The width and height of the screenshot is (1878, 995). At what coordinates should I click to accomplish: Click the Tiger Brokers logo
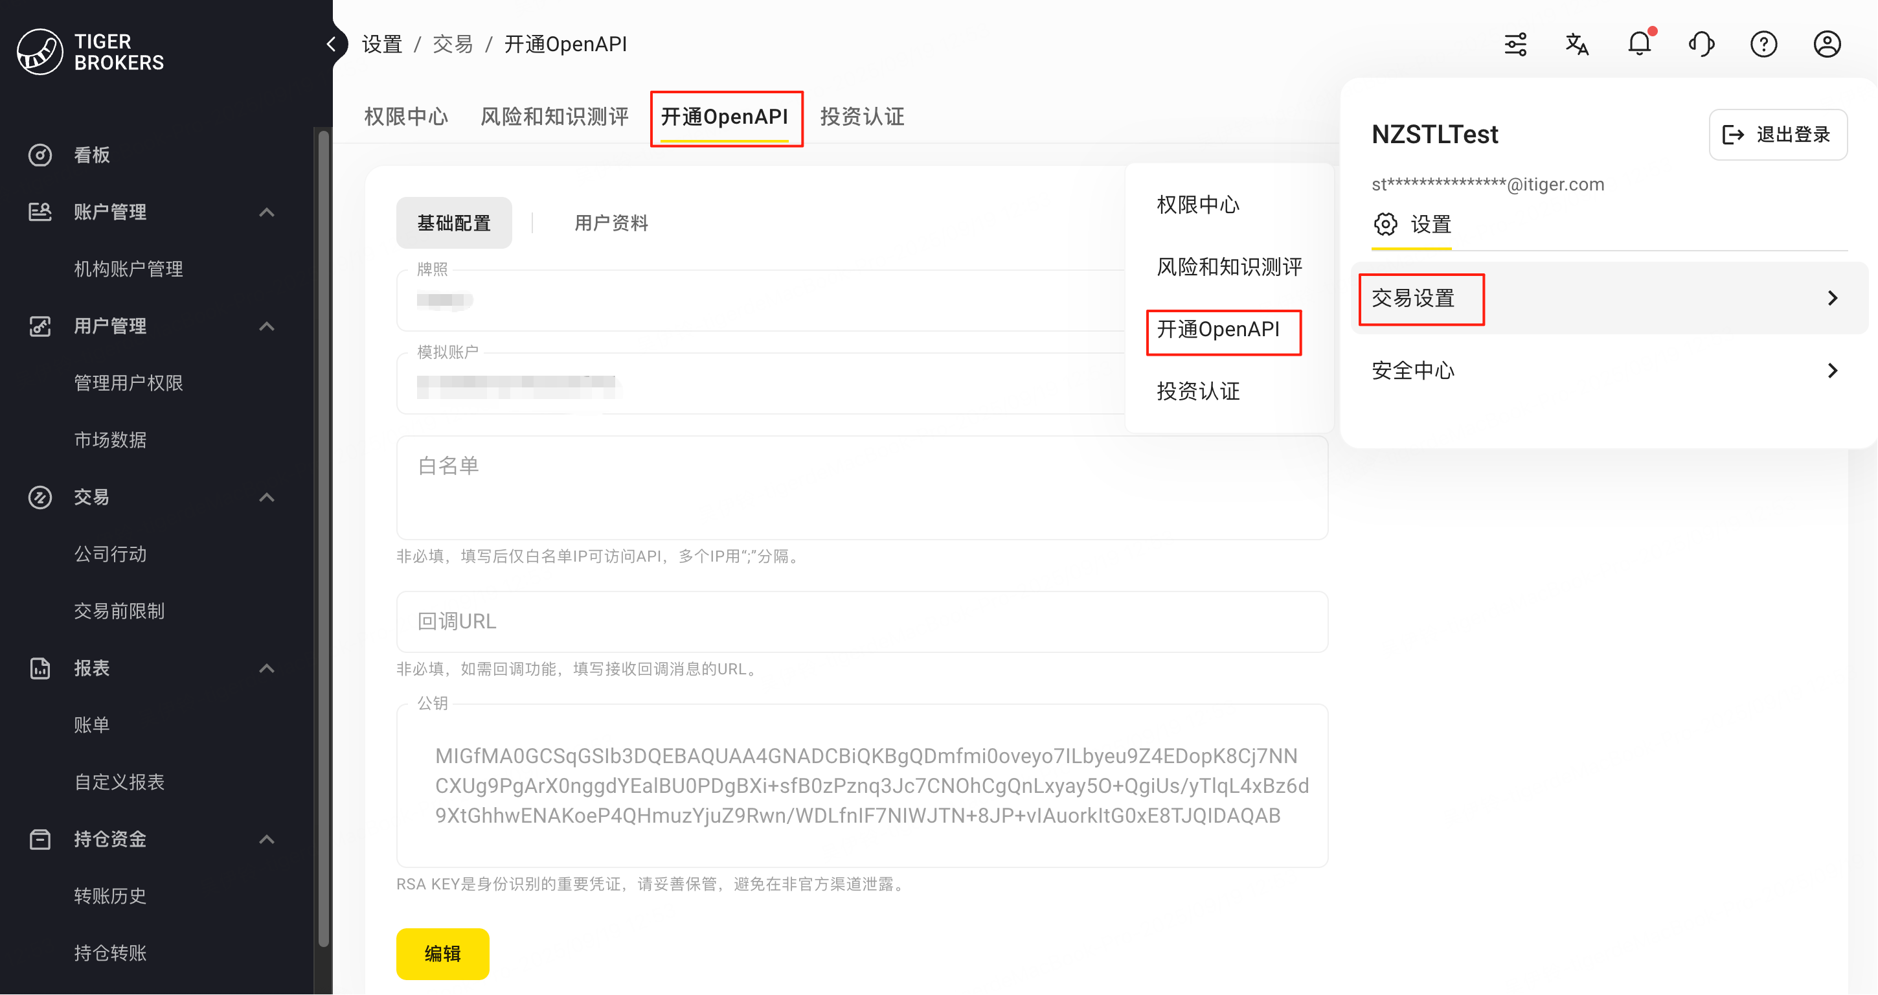(x=91, y=52)
